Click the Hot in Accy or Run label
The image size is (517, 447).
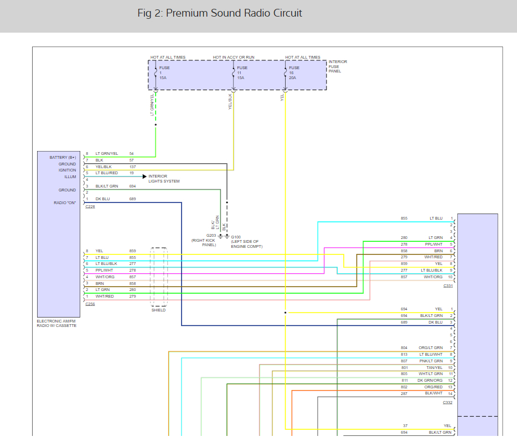pos(234,57)
